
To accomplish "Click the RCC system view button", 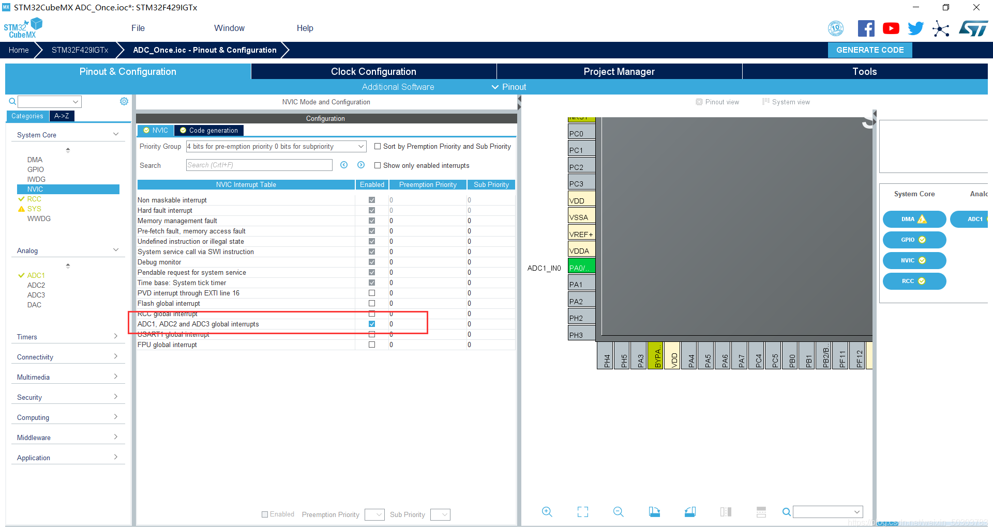I will tap(914, 281).
